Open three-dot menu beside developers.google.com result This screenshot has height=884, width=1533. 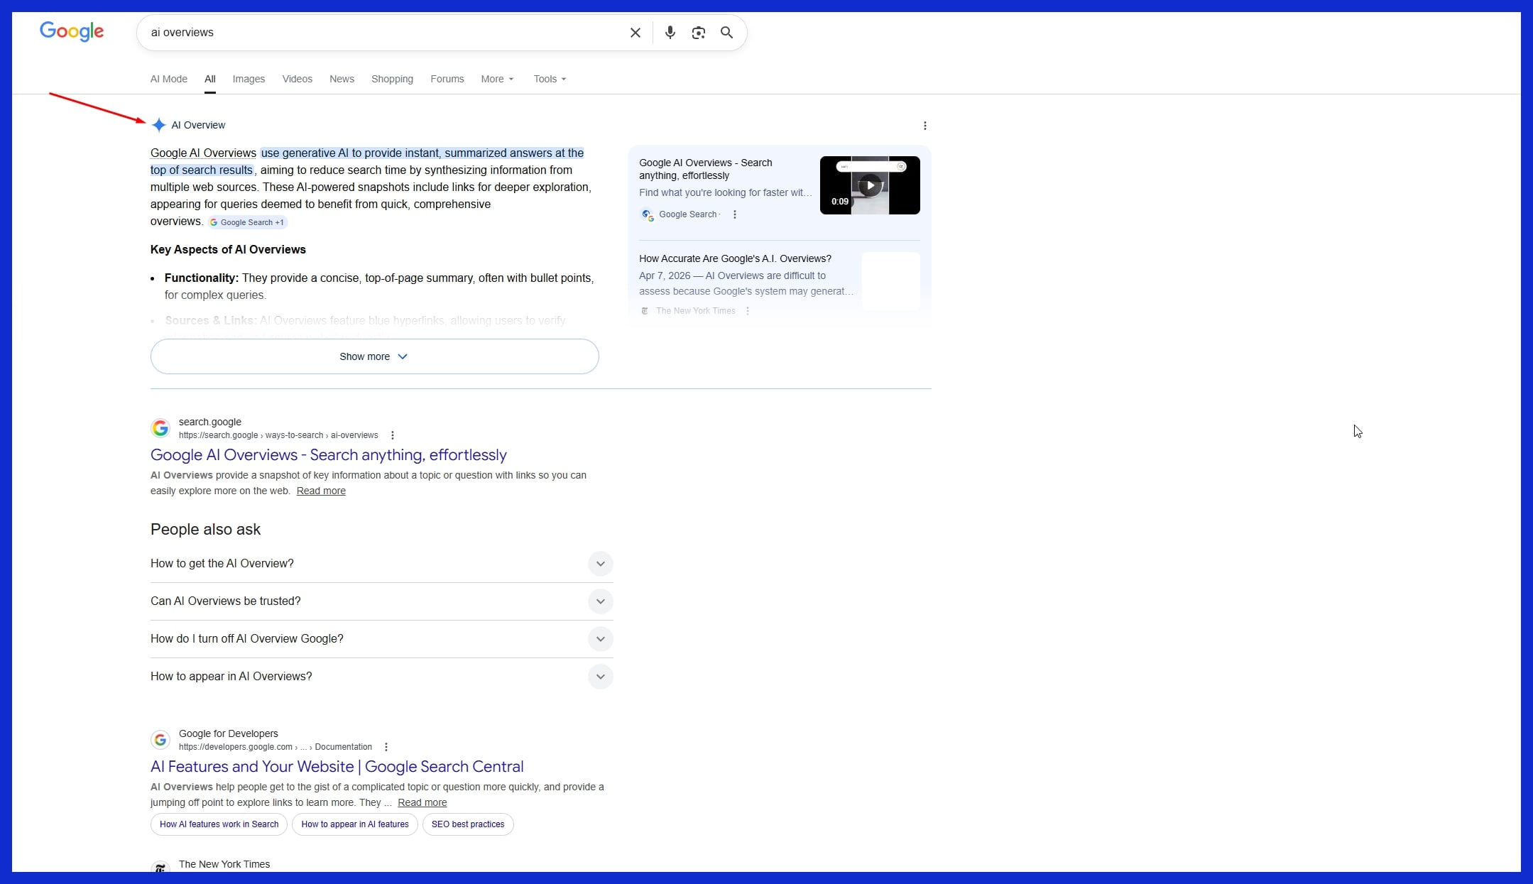(386, 747)
